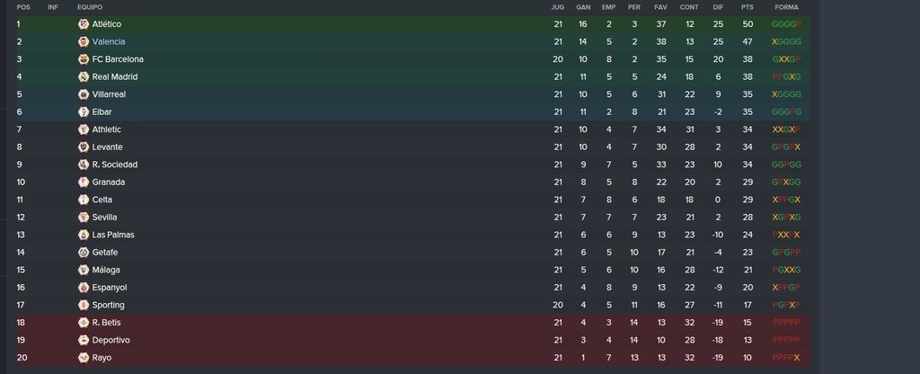920x374 pixels.
Task: Sort table by POS column header
Action: click(x=23, y=7)
